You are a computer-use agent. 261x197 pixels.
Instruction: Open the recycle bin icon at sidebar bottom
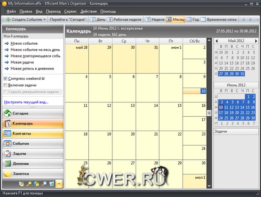pyautogui.click(x=52, y=184)
